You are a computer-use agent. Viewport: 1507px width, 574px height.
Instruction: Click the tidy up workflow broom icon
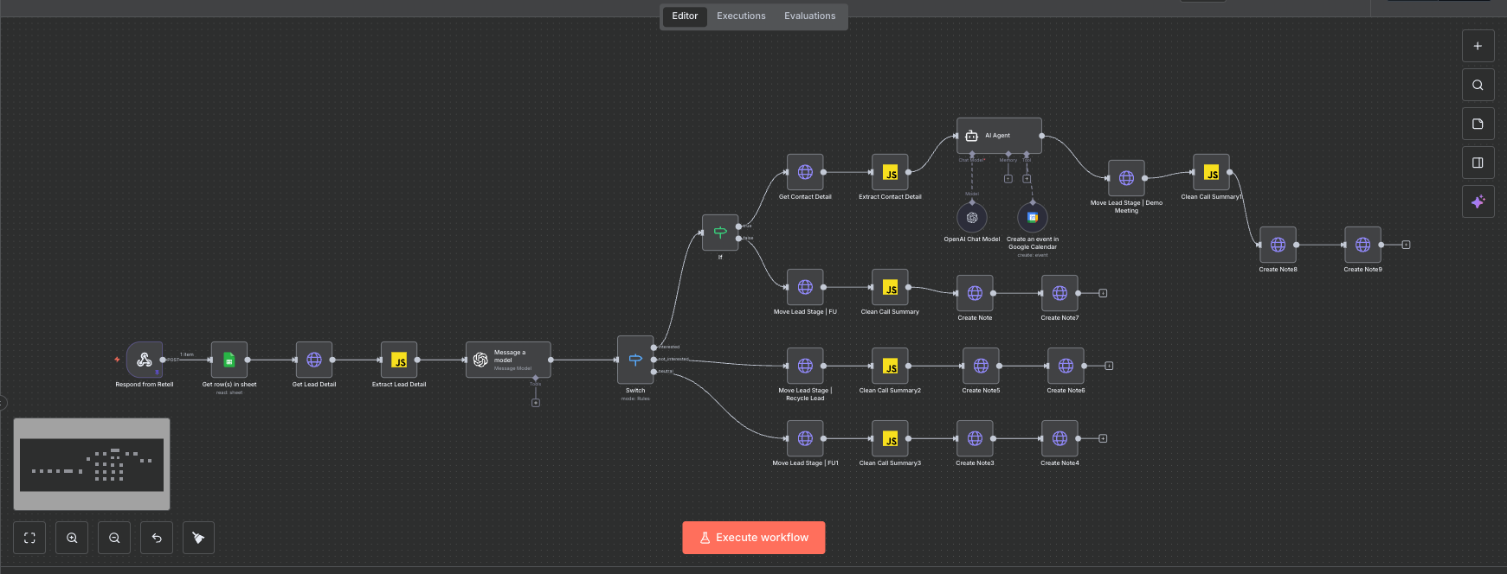pyautogui.click(x=198, y=538)
